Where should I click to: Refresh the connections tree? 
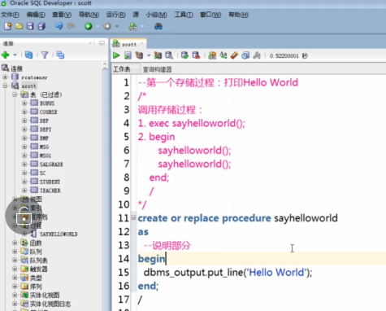[x=28, y=55]
